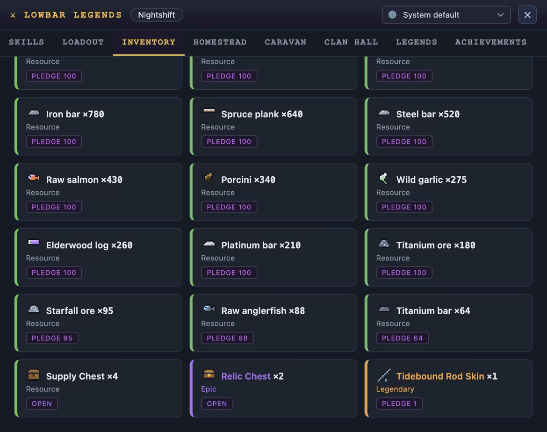Open the Loadout tab
The width and height of the screenshot is (547, 432).
click(x=83, y=42)
